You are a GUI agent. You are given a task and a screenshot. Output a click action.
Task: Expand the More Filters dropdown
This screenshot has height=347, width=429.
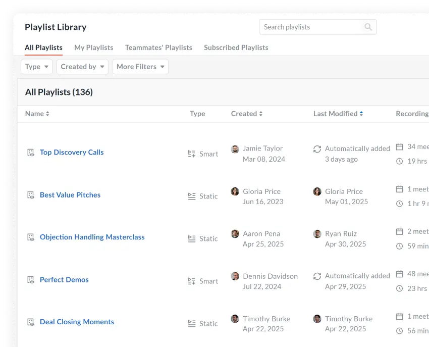pyautogui.click(x=140, y=67)
